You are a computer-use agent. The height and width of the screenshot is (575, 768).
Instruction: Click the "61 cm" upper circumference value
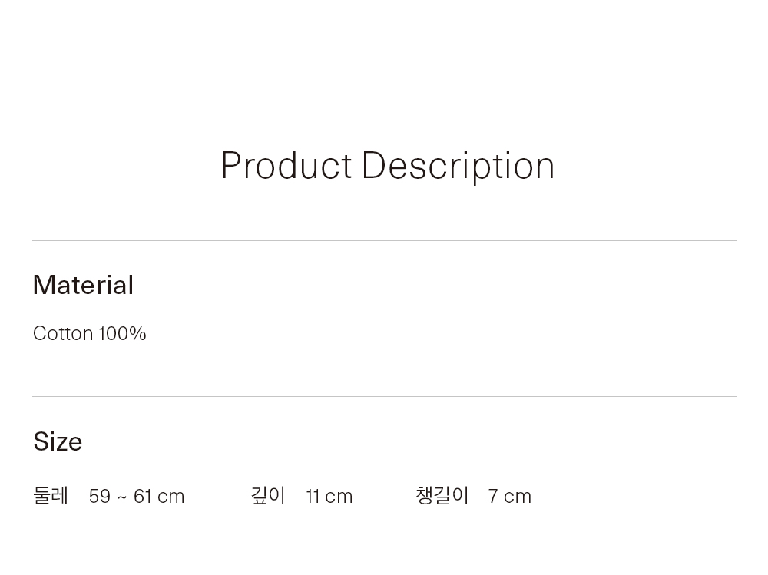point(159,496)
